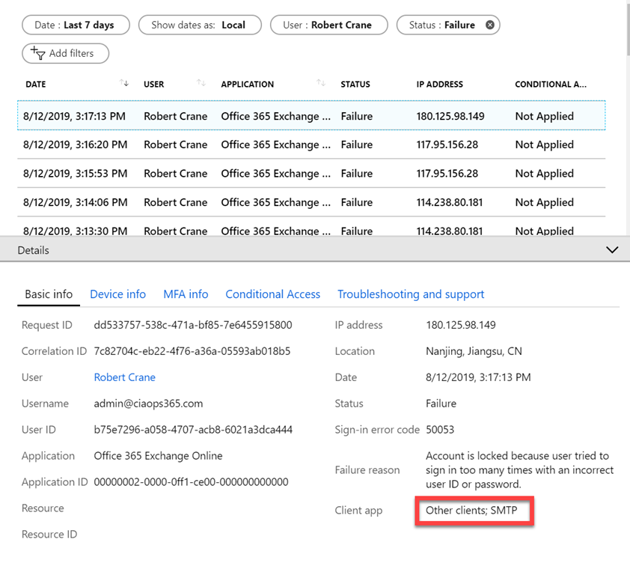Click the Add filters funnel icon
630x575 pixels.
pos(37,52)
